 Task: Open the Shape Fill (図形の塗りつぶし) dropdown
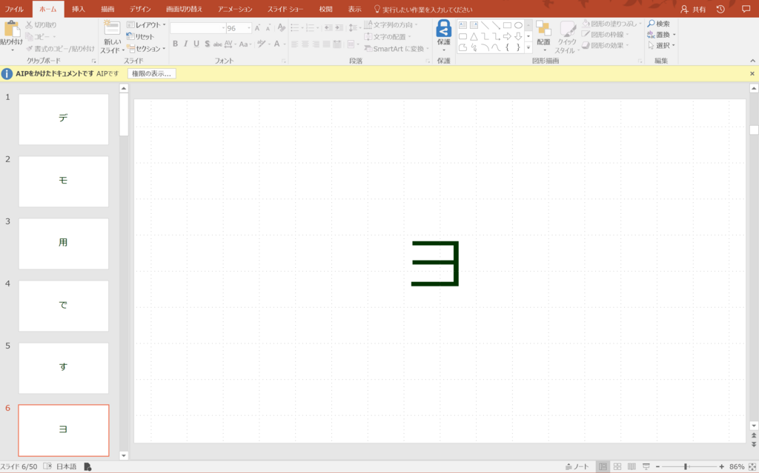click(611, 23)
